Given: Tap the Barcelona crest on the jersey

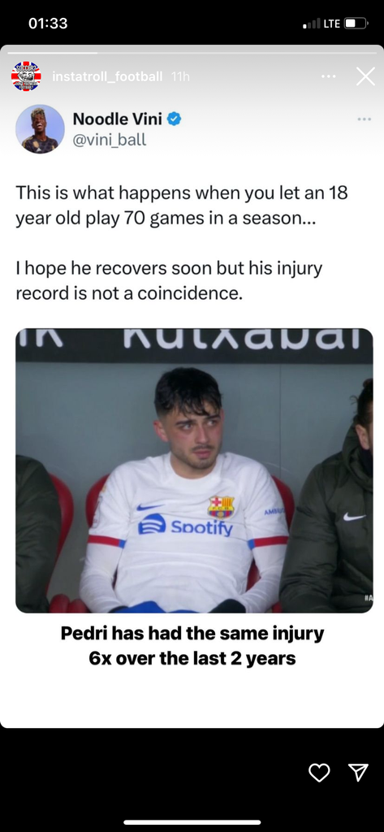Looking at the screenshot, I should click(221, 507).
